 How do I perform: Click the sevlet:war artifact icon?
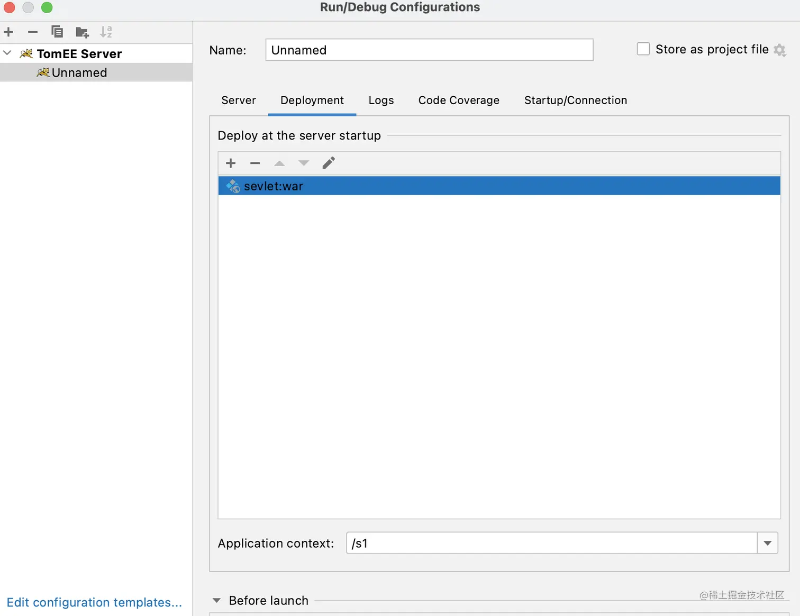pos(233,186)
